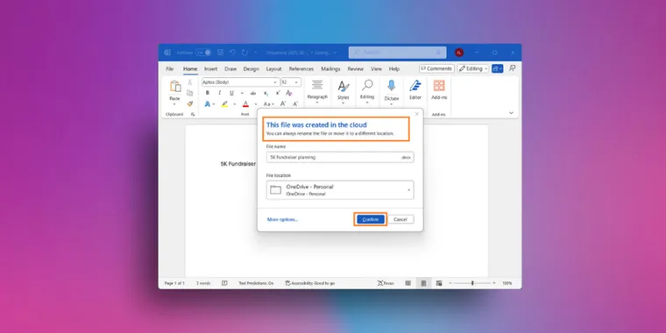The image size is (666, 333).
Task: Switch to the Mailings tab
Action: pos(330,69)
